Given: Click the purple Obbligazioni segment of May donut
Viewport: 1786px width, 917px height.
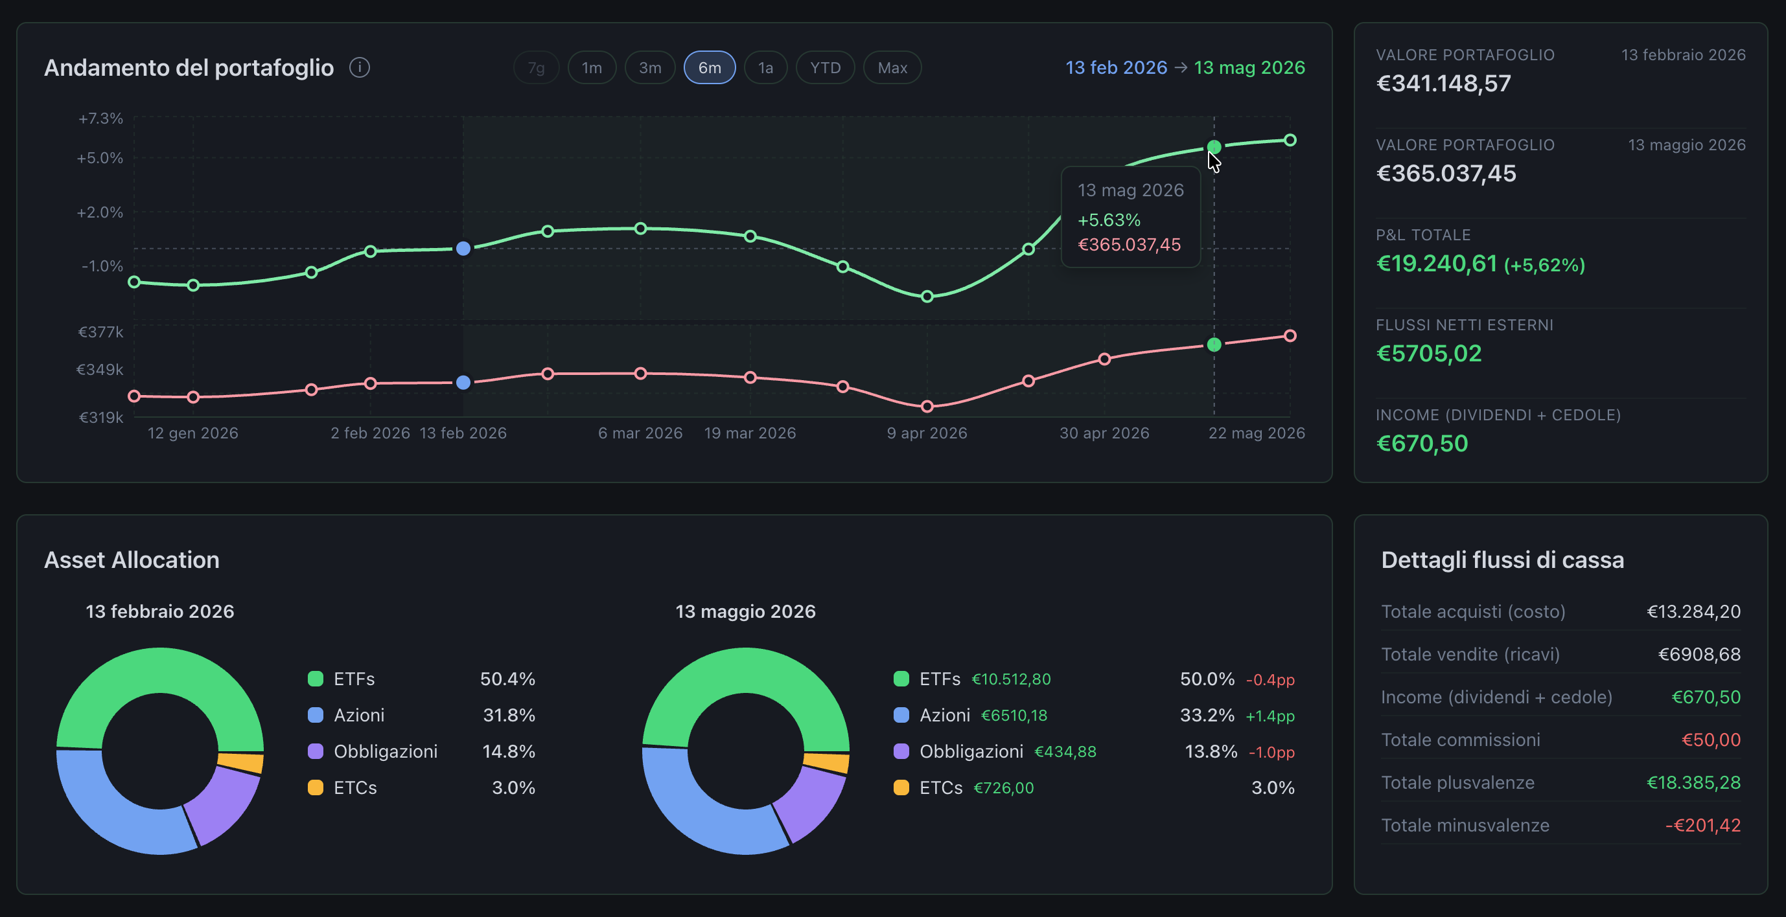Looking at the screenshot, I should point(812,804).
